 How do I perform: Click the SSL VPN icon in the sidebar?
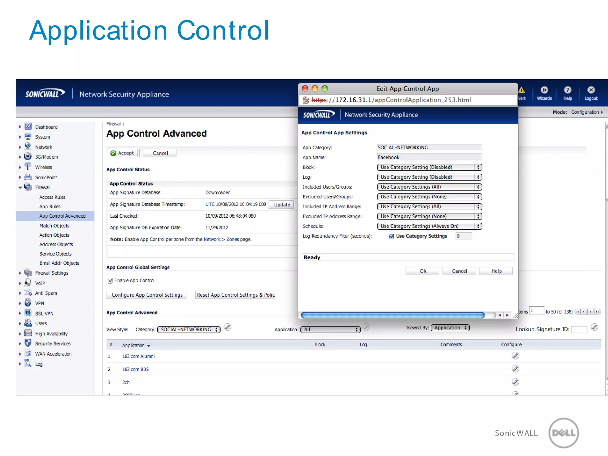tap(28, 313)
